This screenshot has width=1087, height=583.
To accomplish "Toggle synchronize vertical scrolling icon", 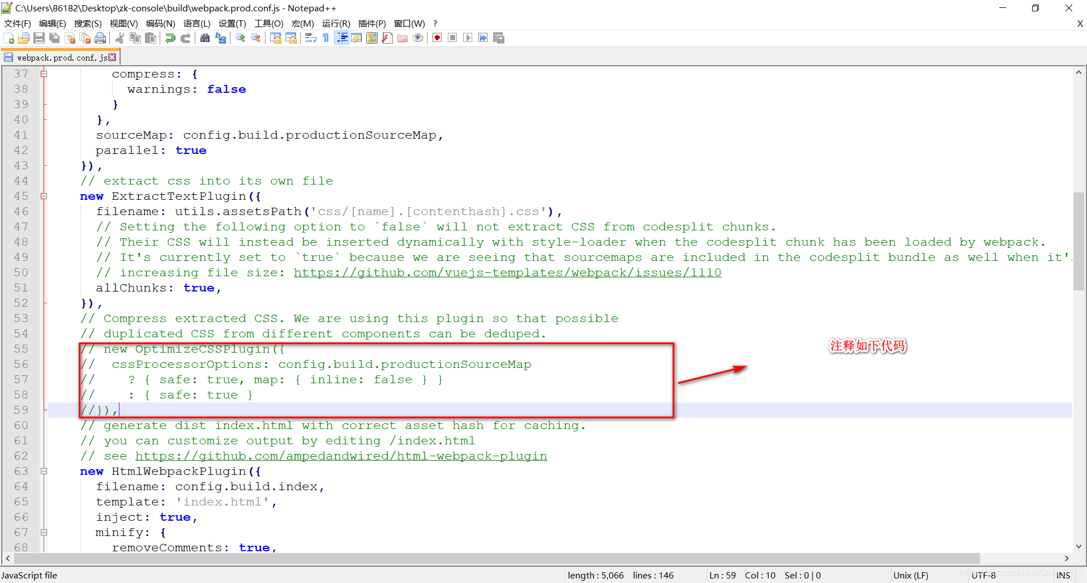I will 276,38.
